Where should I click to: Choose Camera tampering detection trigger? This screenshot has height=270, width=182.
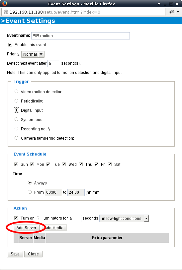click(x=16, y=138)
